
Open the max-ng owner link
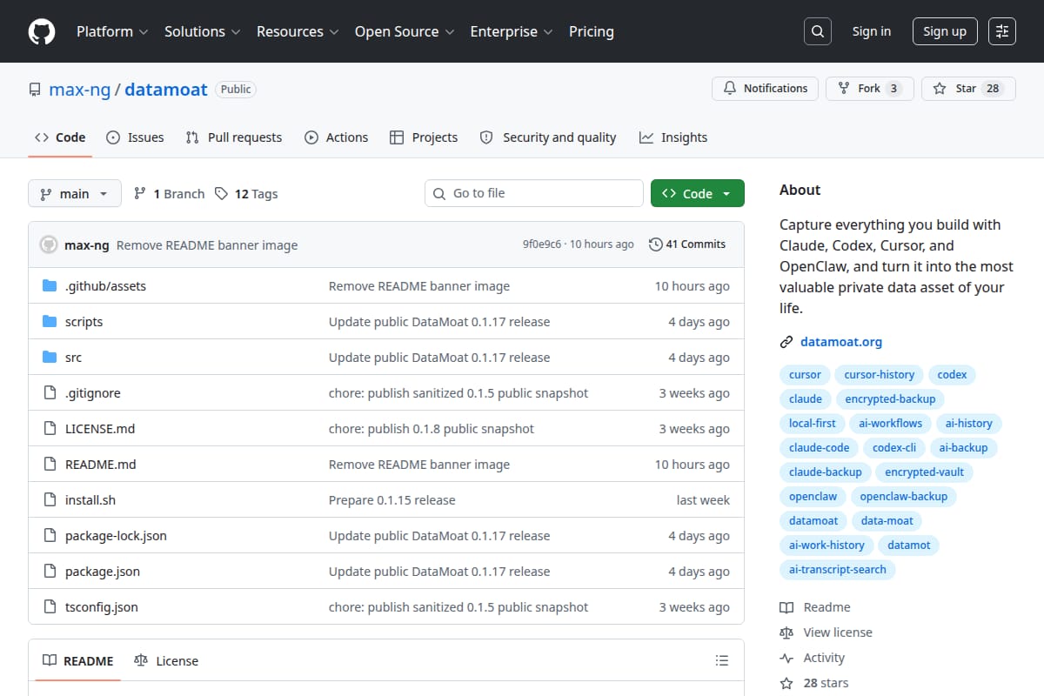[80, 89]
